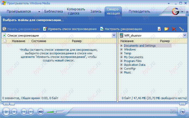This screenshot has width=189, height=118.
Task: Click the gray device properties tool icon
Action: click(x=181, y=29)
